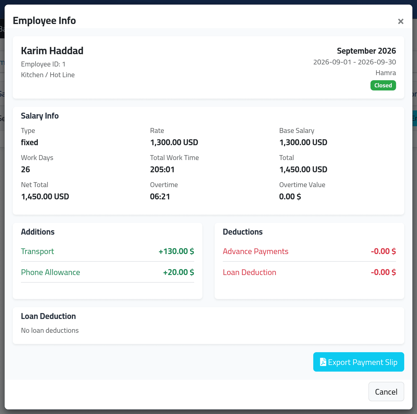This screenshot has height=414, width=417.
Task: Click the Phone Allowance addition label
Action: [x=51, y=272]
